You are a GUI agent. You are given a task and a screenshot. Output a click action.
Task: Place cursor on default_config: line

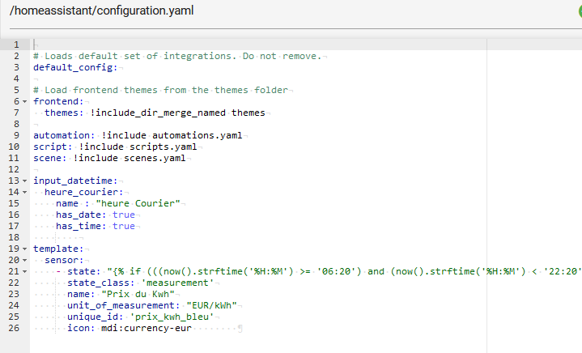point(75,67)
